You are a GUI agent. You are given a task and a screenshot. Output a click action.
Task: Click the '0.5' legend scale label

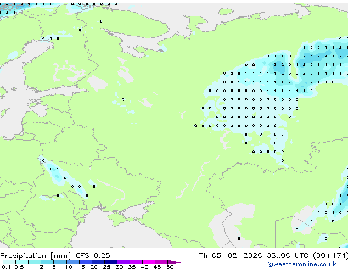click(19, 267)
